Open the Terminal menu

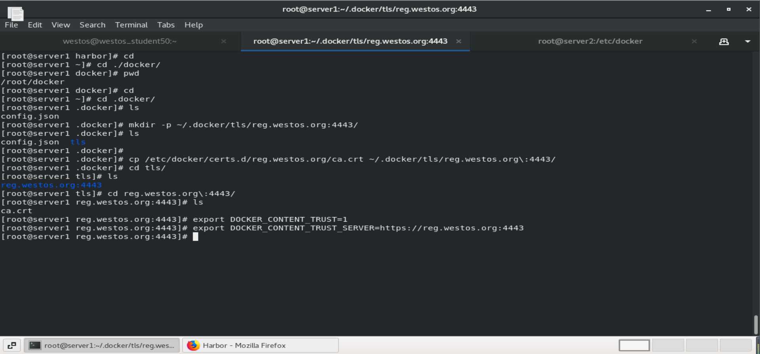point(131,25)
